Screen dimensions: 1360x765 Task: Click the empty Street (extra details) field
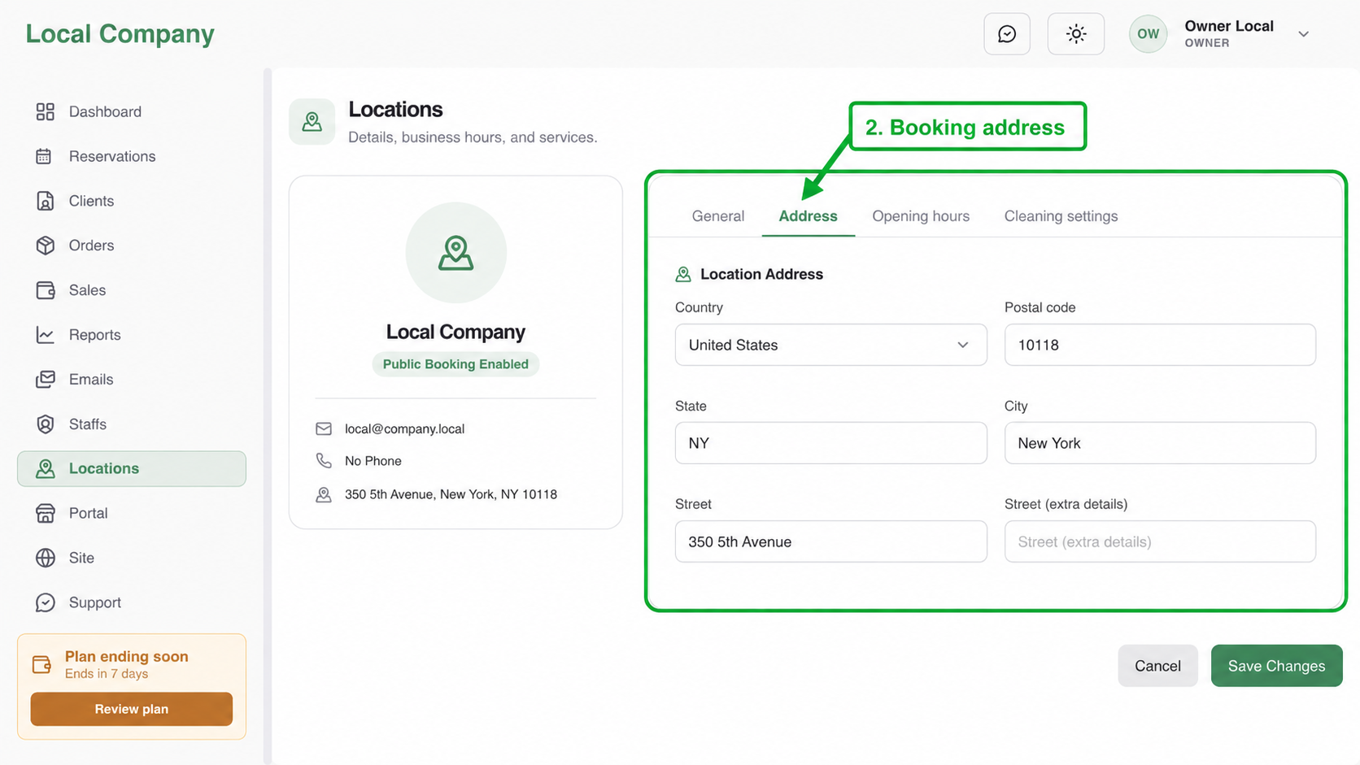tap(1160, 541)
